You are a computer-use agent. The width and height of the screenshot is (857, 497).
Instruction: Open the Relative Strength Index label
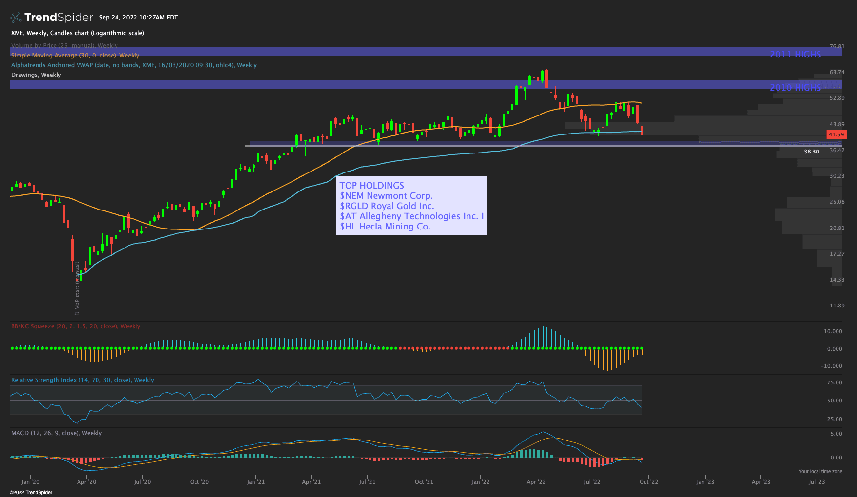tap(82, 380)
